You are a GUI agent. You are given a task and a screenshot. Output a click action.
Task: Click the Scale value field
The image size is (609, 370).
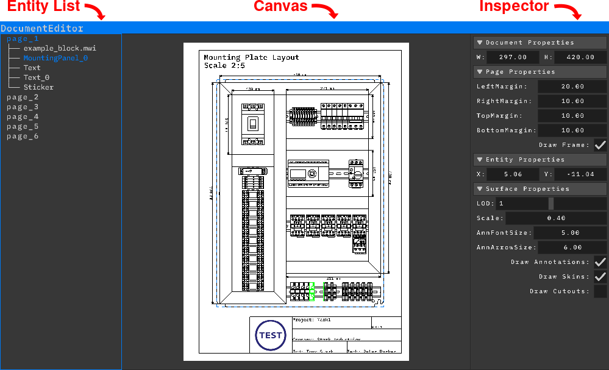556,218
